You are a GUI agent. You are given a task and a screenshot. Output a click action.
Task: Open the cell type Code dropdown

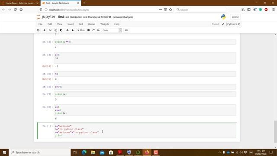point(112,30)
